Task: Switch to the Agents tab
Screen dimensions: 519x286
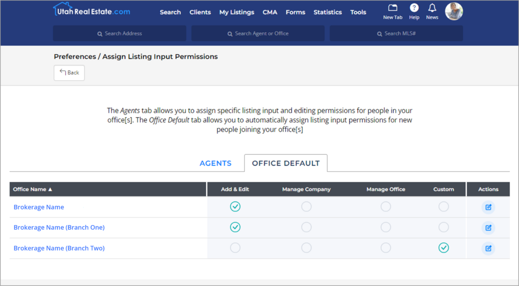Action: [215, 163]
